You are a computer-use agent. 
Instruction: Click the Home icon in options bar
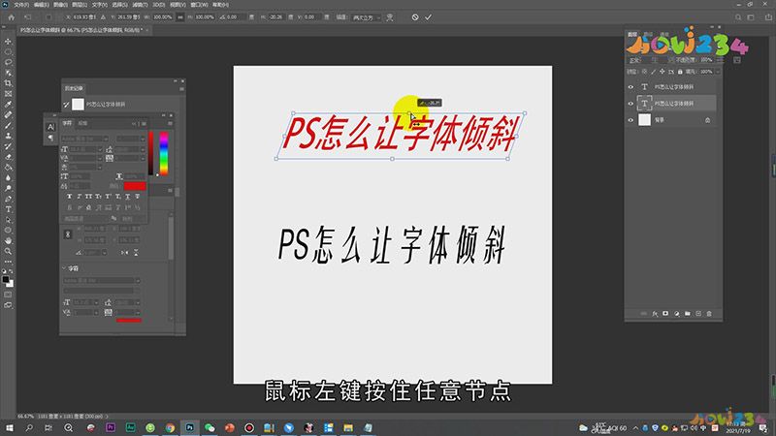12,17
